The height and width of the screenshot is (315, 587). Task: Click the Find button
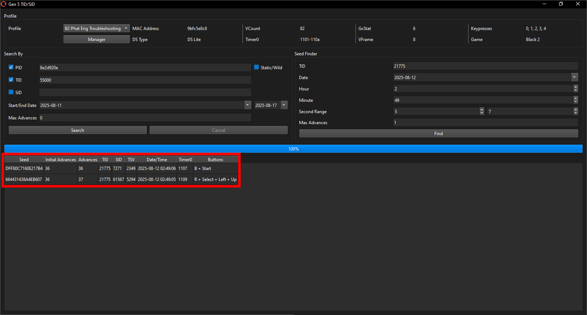(438, 134)
